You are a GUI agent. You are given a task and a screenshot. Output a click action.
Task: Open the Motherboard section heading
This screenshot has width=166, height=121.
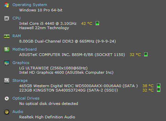[25, 49]
